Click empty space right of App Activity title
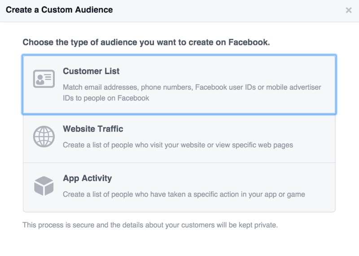The width and height of the screenshot is (359, 256). [224, 178]
